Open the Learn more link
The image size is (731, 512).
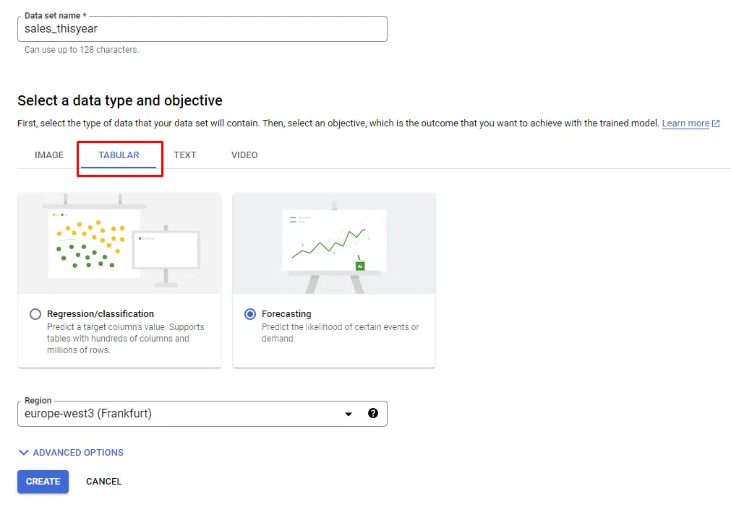click(685, 123)
